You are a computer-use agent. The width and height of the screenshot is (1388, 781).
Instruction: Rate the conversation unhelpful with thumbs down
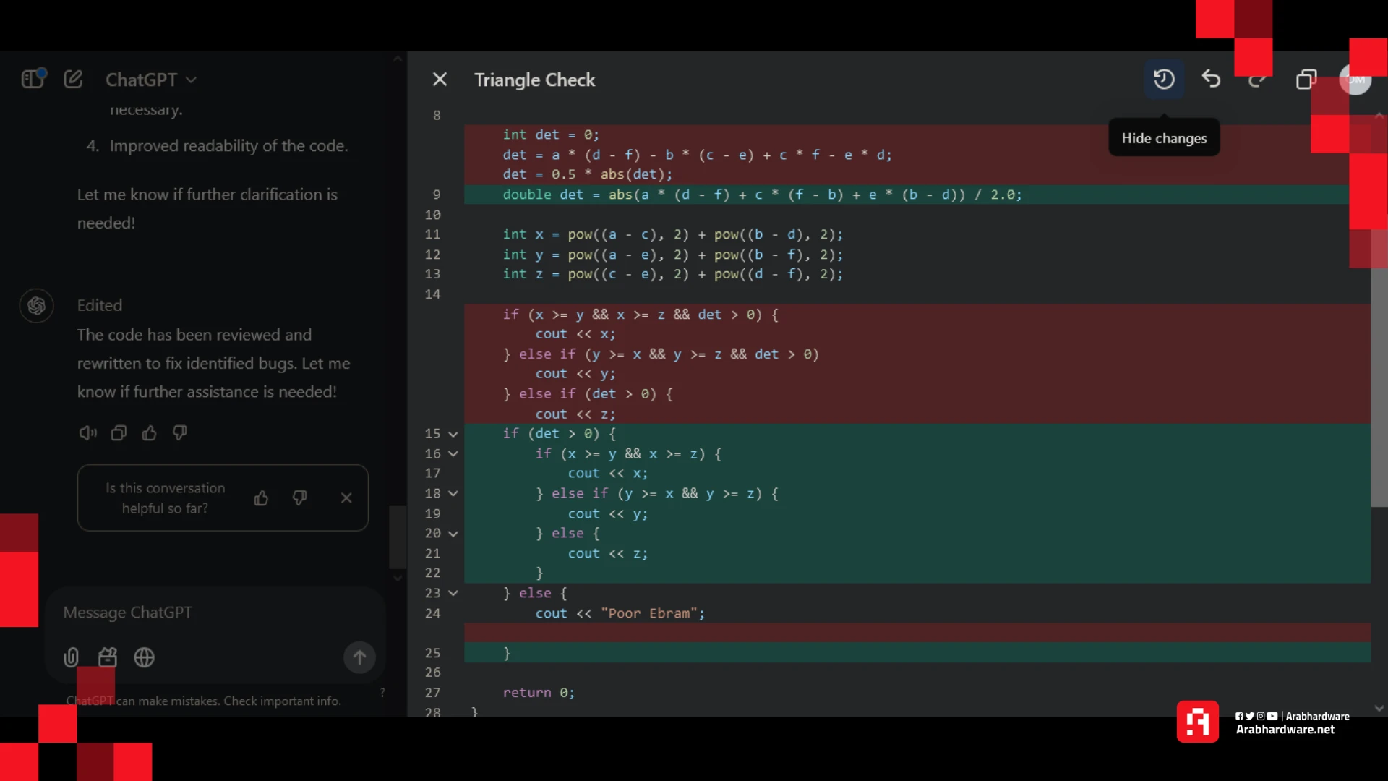pyautogui.click(x=299, y=498)
